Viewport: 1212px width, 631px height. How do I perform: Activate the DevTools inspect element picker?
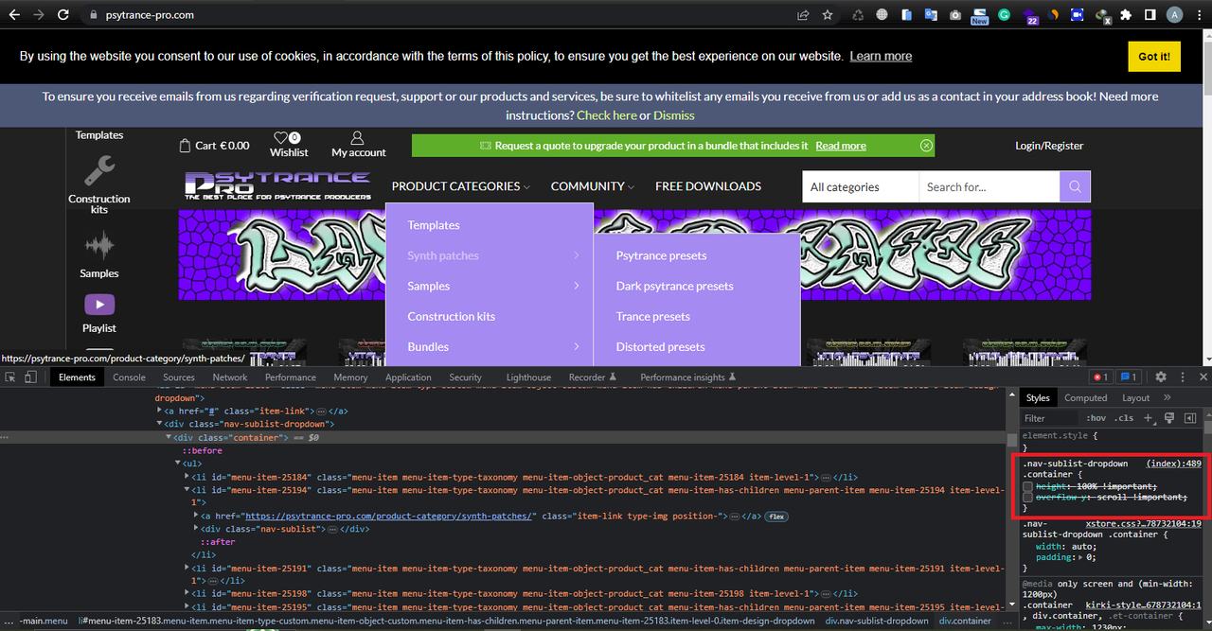10,377
